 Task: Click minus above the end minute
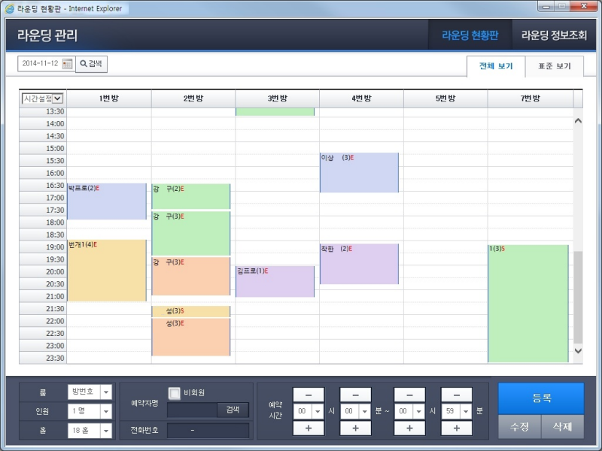point(456,395)
